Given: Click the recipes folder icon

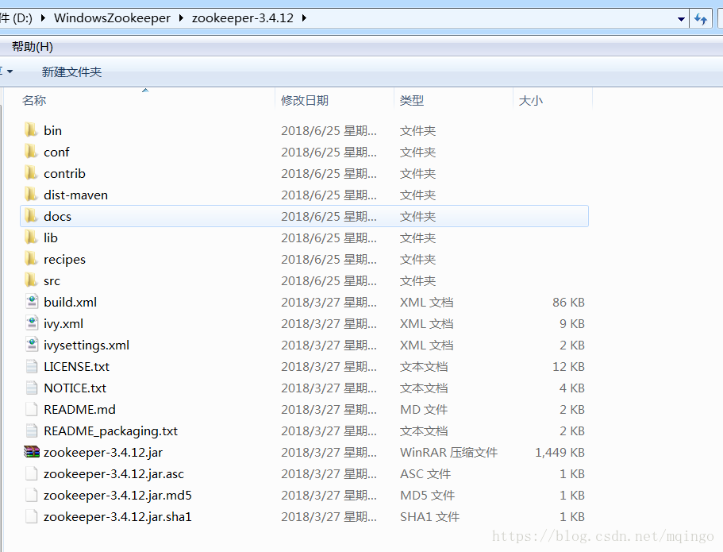Looking at the screenshot, I should pos(31,259).
